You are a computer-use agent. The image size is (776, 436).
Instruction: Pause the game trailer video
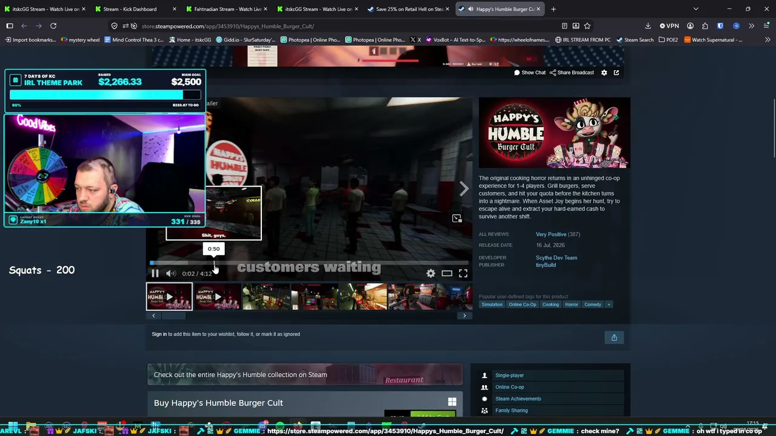[155, 274]
